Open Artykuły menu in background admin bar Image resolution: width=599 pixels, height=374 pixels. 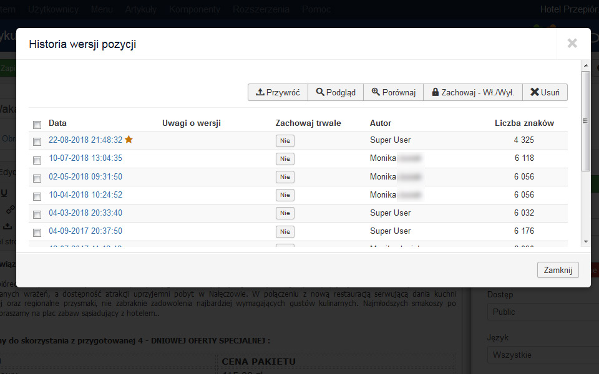[x=141, y=9]
